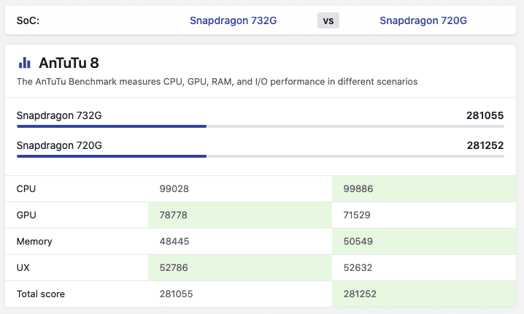This screenshot has width=524, height=314.
Task: Click the Snapdragon 732G score progress bar
Action: click(x=260, y=126)
